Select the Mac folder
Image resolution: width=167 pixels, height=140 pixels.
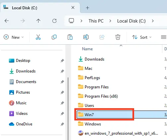click(85, 69)
